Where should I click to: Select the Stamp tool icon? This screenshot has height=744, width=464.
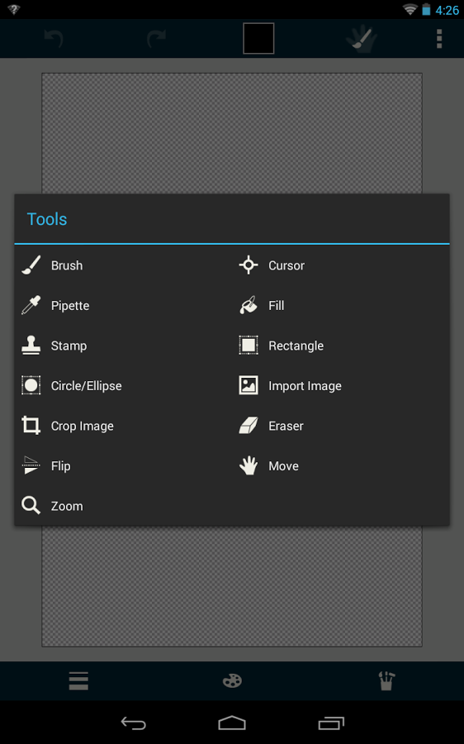pos(31,346)
